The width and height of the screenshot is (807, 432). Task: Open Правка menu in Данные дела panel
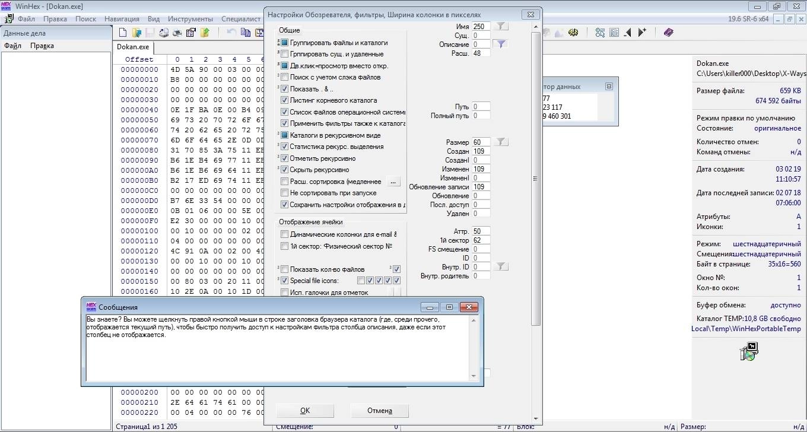[42, 46]
